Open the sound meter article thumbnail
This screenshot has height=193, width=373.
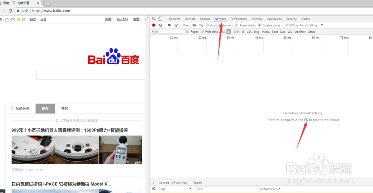tap(120, 150)
